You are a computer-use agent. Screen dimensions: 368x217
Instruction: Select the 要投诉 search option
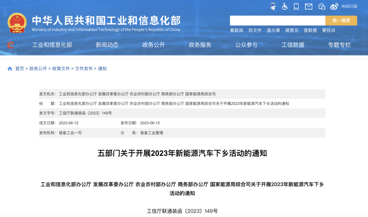pos(329,30)
